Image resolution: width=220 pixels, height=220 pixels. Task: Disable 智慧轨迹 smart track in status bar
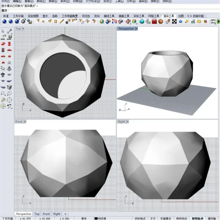click(x=197, y=218)
